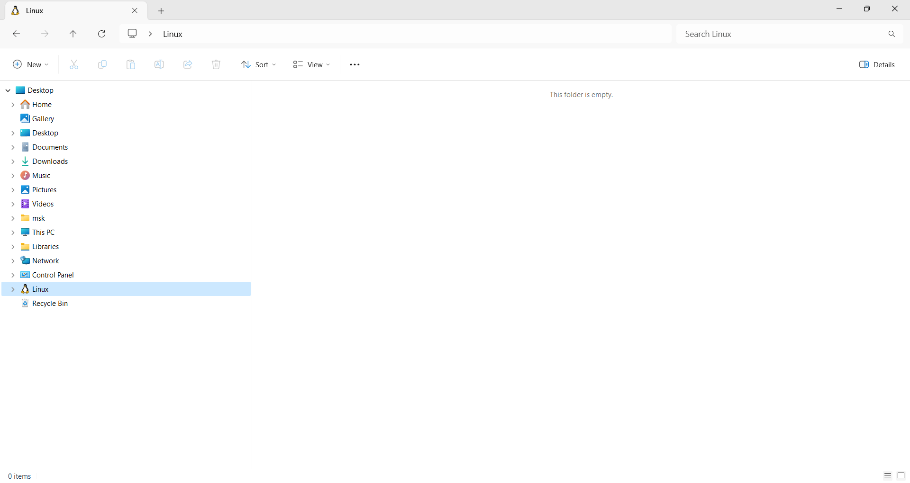Viewport: 910px width, 483px height.
Task: Switch to large thumbnails view in status bar
Action: coord(901,476)
